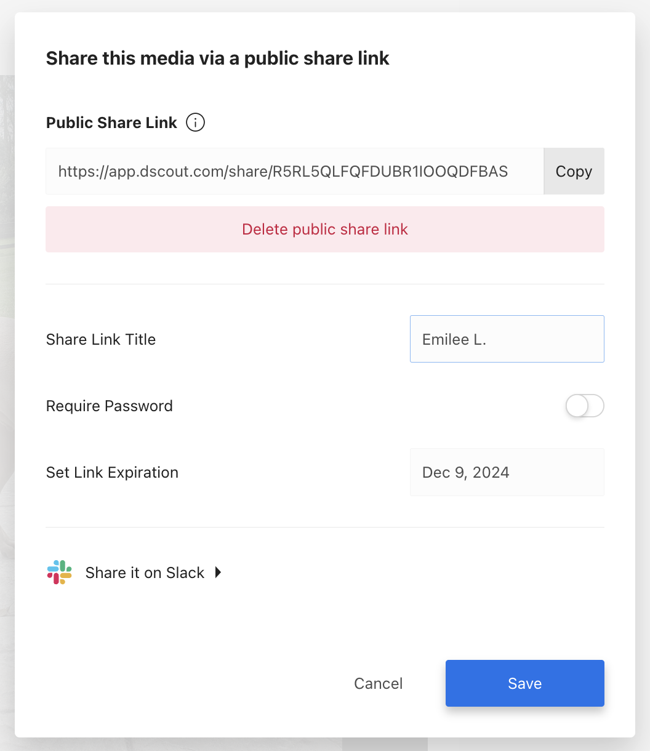Select the Dec 9, 2024 expiration field
This screenshot has height=751, width=650.
pyautogui.click(x=507, y=472)
